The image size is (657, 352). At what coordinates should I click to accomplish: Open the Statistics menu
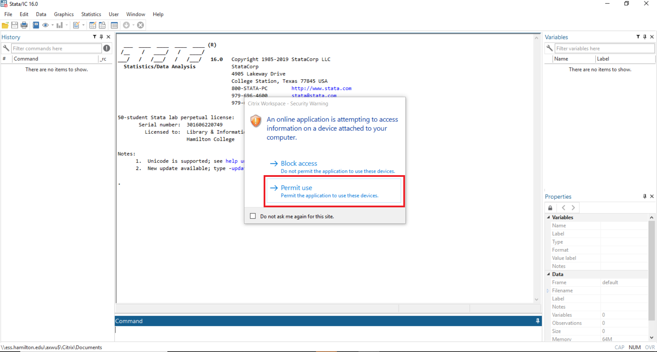click(x=91, y=14)
